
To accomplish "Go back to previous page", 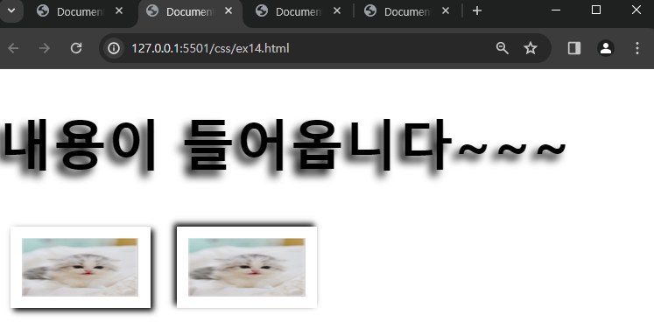I will coord(13,48).
